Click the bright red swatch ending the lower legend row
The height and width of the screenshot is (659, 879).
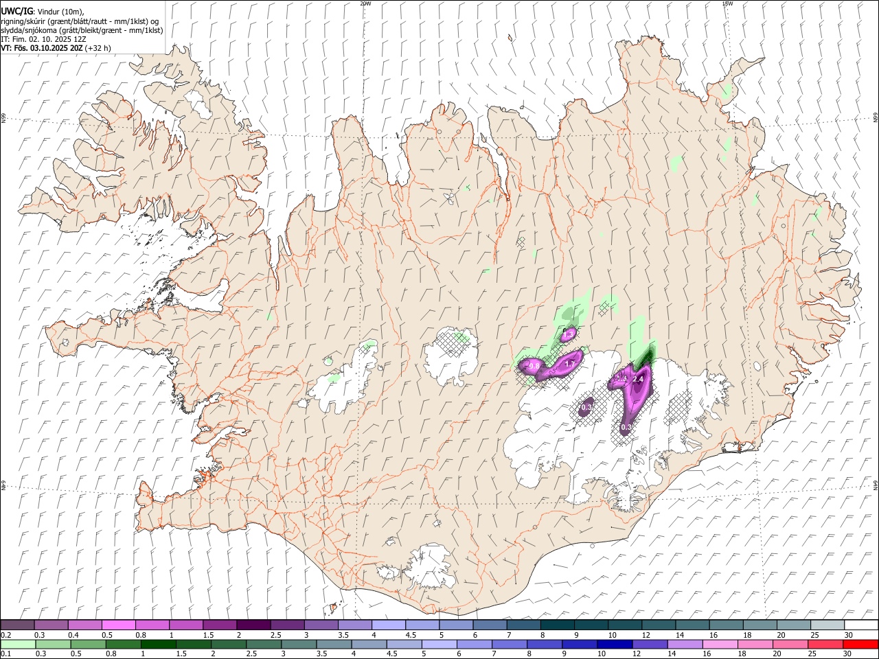click(861, 644)
